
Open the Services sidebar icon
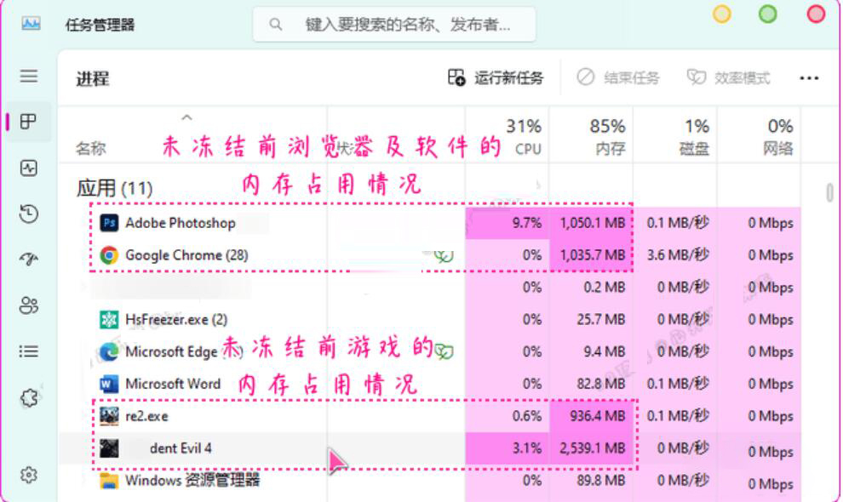click(29, 397)
